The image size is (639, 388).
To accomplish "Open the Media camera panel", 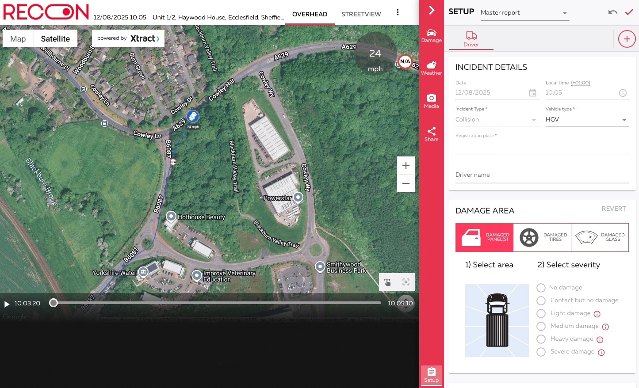I will coord(431,101).
